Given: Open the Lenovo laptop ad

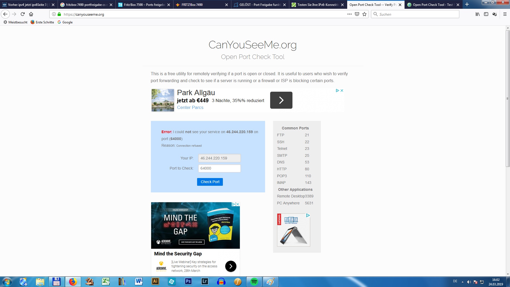Looking at the screenshot, I should click(x=294, y=230).
